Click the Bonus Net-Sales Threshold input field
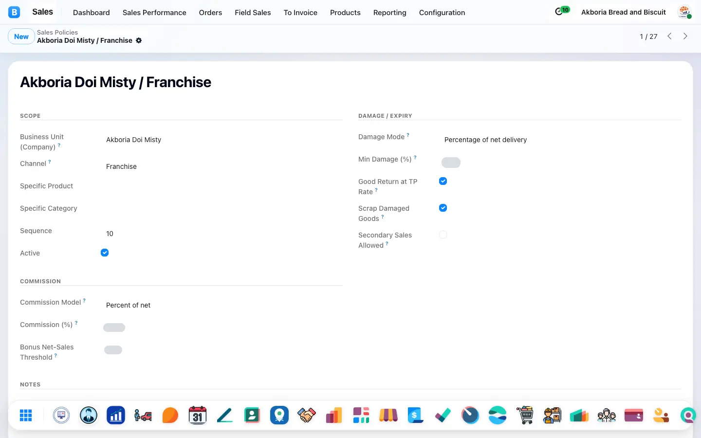 (113, 350)
